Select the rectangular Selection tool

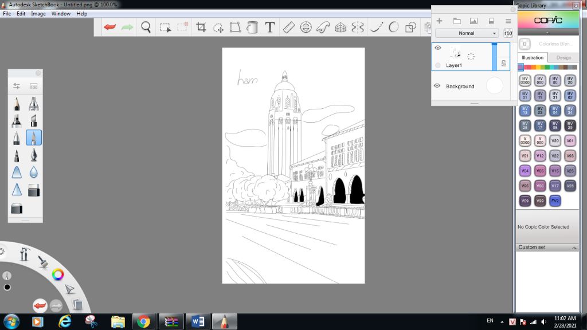click(x=165, y=27)
